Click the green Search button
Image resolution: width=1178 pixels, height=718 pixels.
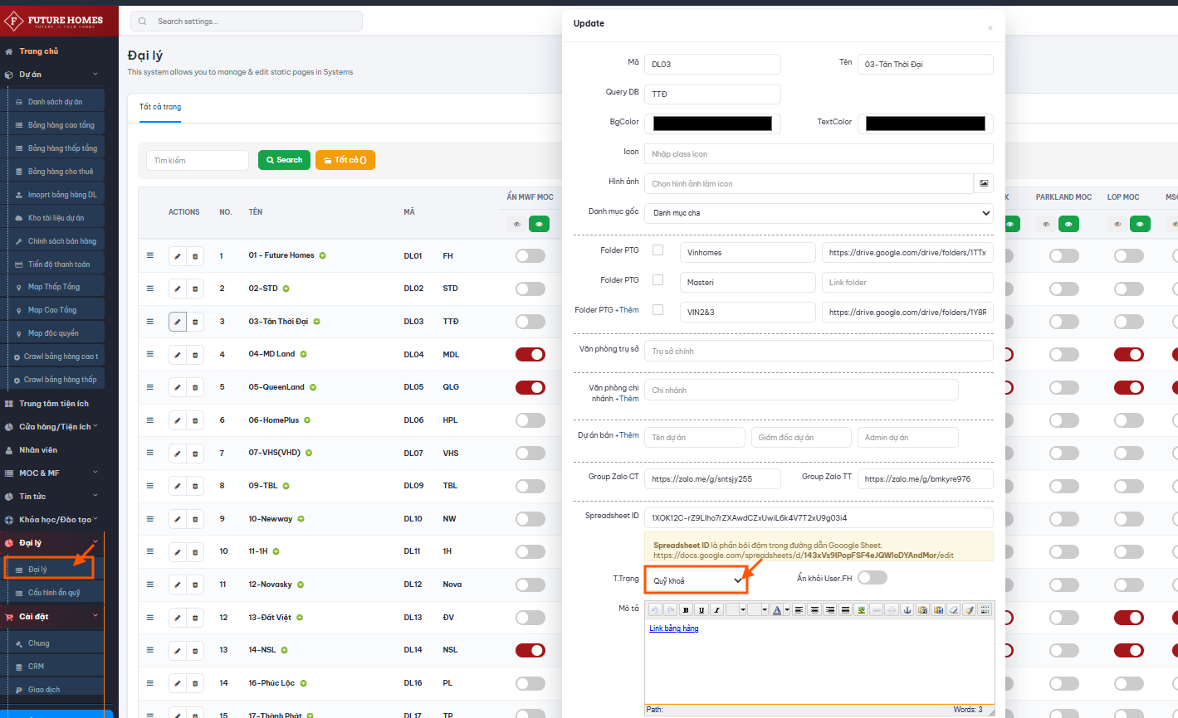coord(284,160)
